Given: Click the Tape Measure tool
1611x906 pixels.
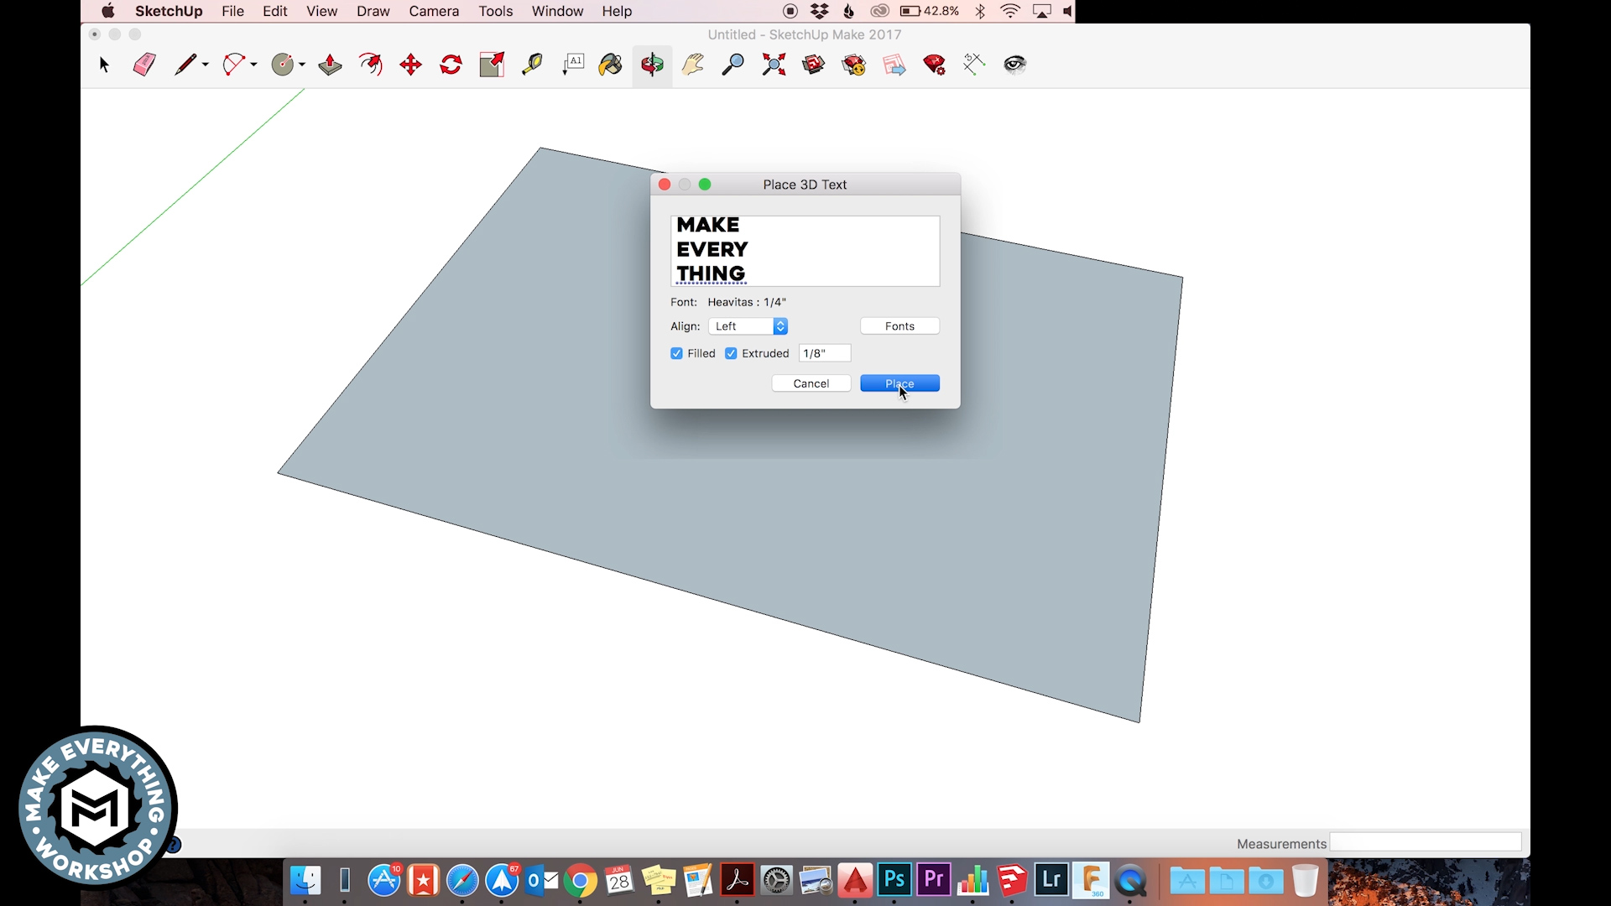Looking at the screenshot, I should [532, 63].
